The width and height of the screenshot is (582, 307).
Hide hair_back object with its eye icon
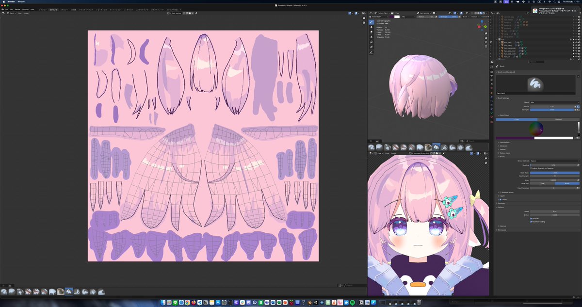click(x=576, y=42)
